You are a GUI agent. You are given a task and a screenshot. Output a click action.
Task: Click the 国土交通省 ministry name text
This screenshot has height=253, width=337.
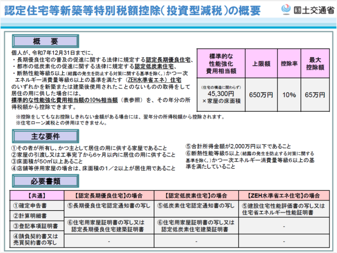point(313,10)
